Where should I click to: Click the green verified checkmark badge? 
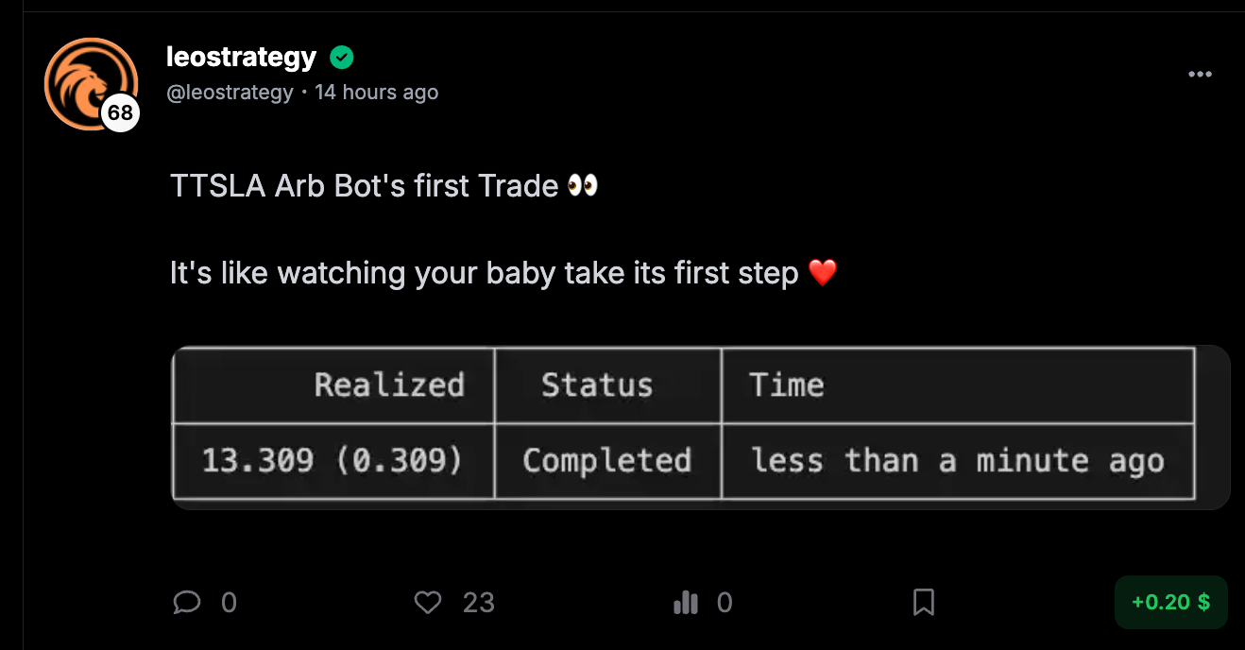[342, 59]
